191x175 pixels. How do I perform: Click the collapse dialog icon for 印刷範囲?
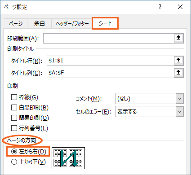coord(178,38)
